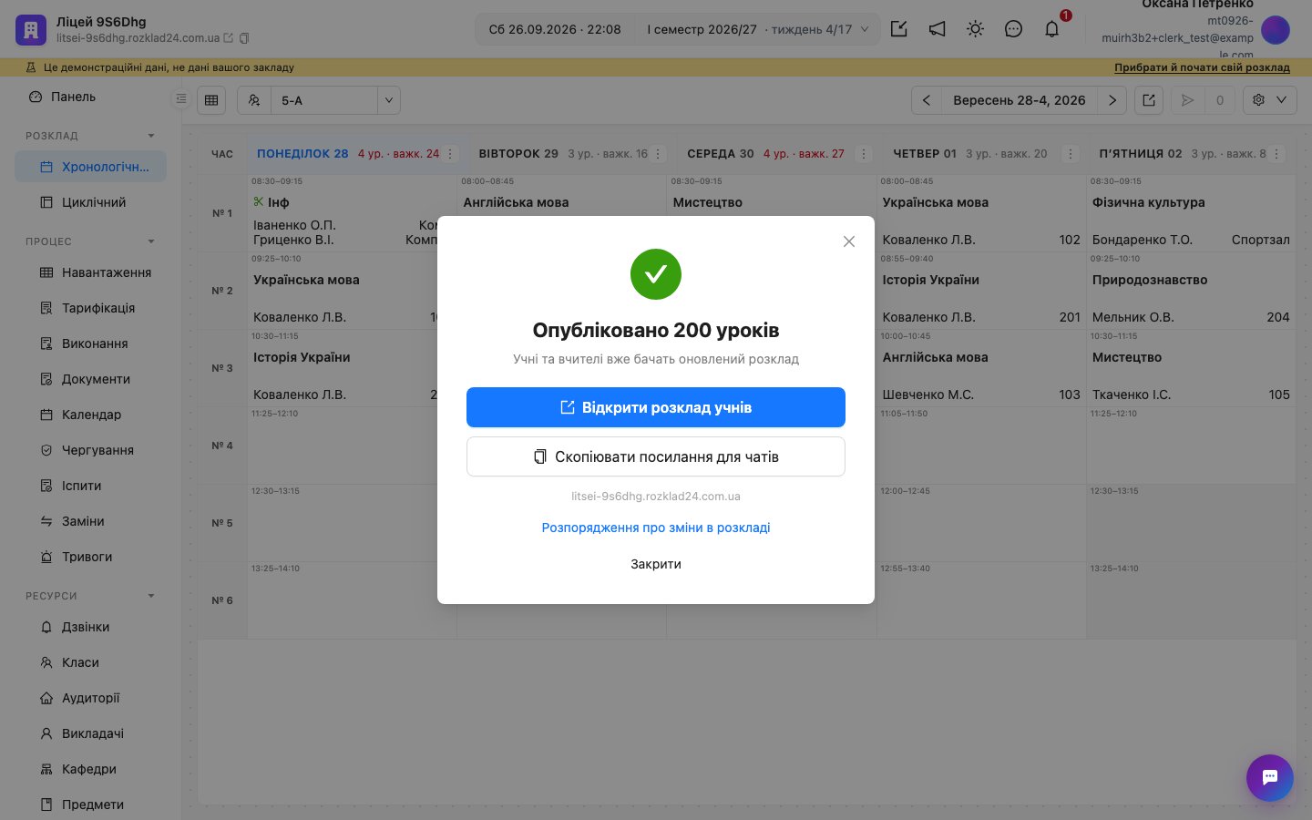1312x820 pixels.
Task: Open Thursday 01 column options menu
Action: [1071, 154]
